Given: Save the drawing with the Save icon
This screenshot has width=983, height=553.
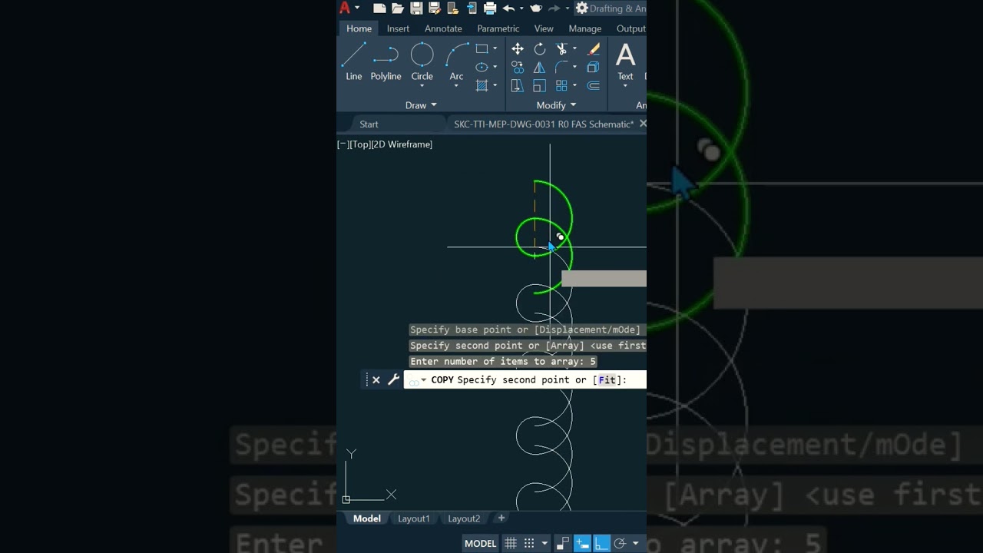Looking at the screenshot, I should (x=416, y=8).
